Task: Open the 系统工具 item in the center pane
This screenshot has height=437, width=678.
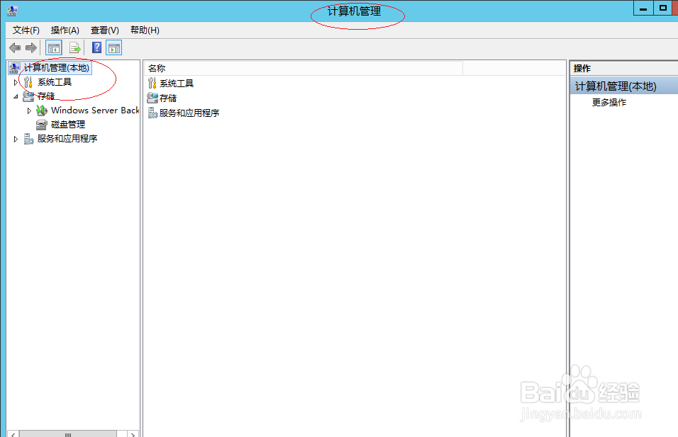Action: (174, 83)
